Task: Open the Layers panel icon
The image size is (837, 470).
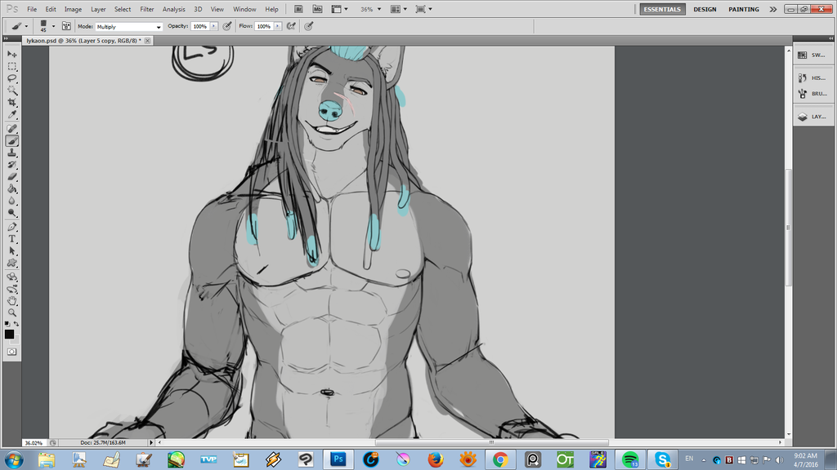Action: [812, 117]
